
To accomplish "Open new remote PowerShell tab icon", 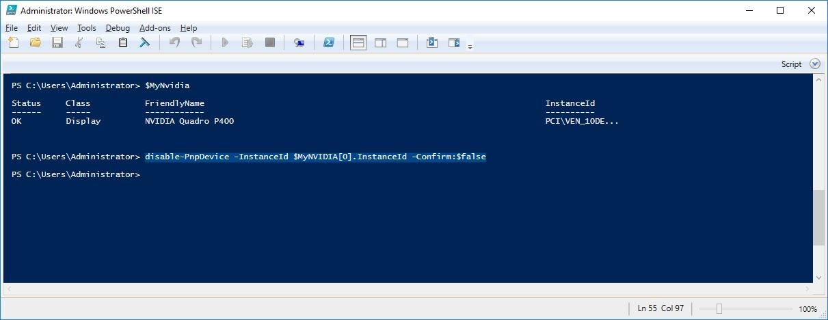I will pyautogui.click(x=299, y=42).
